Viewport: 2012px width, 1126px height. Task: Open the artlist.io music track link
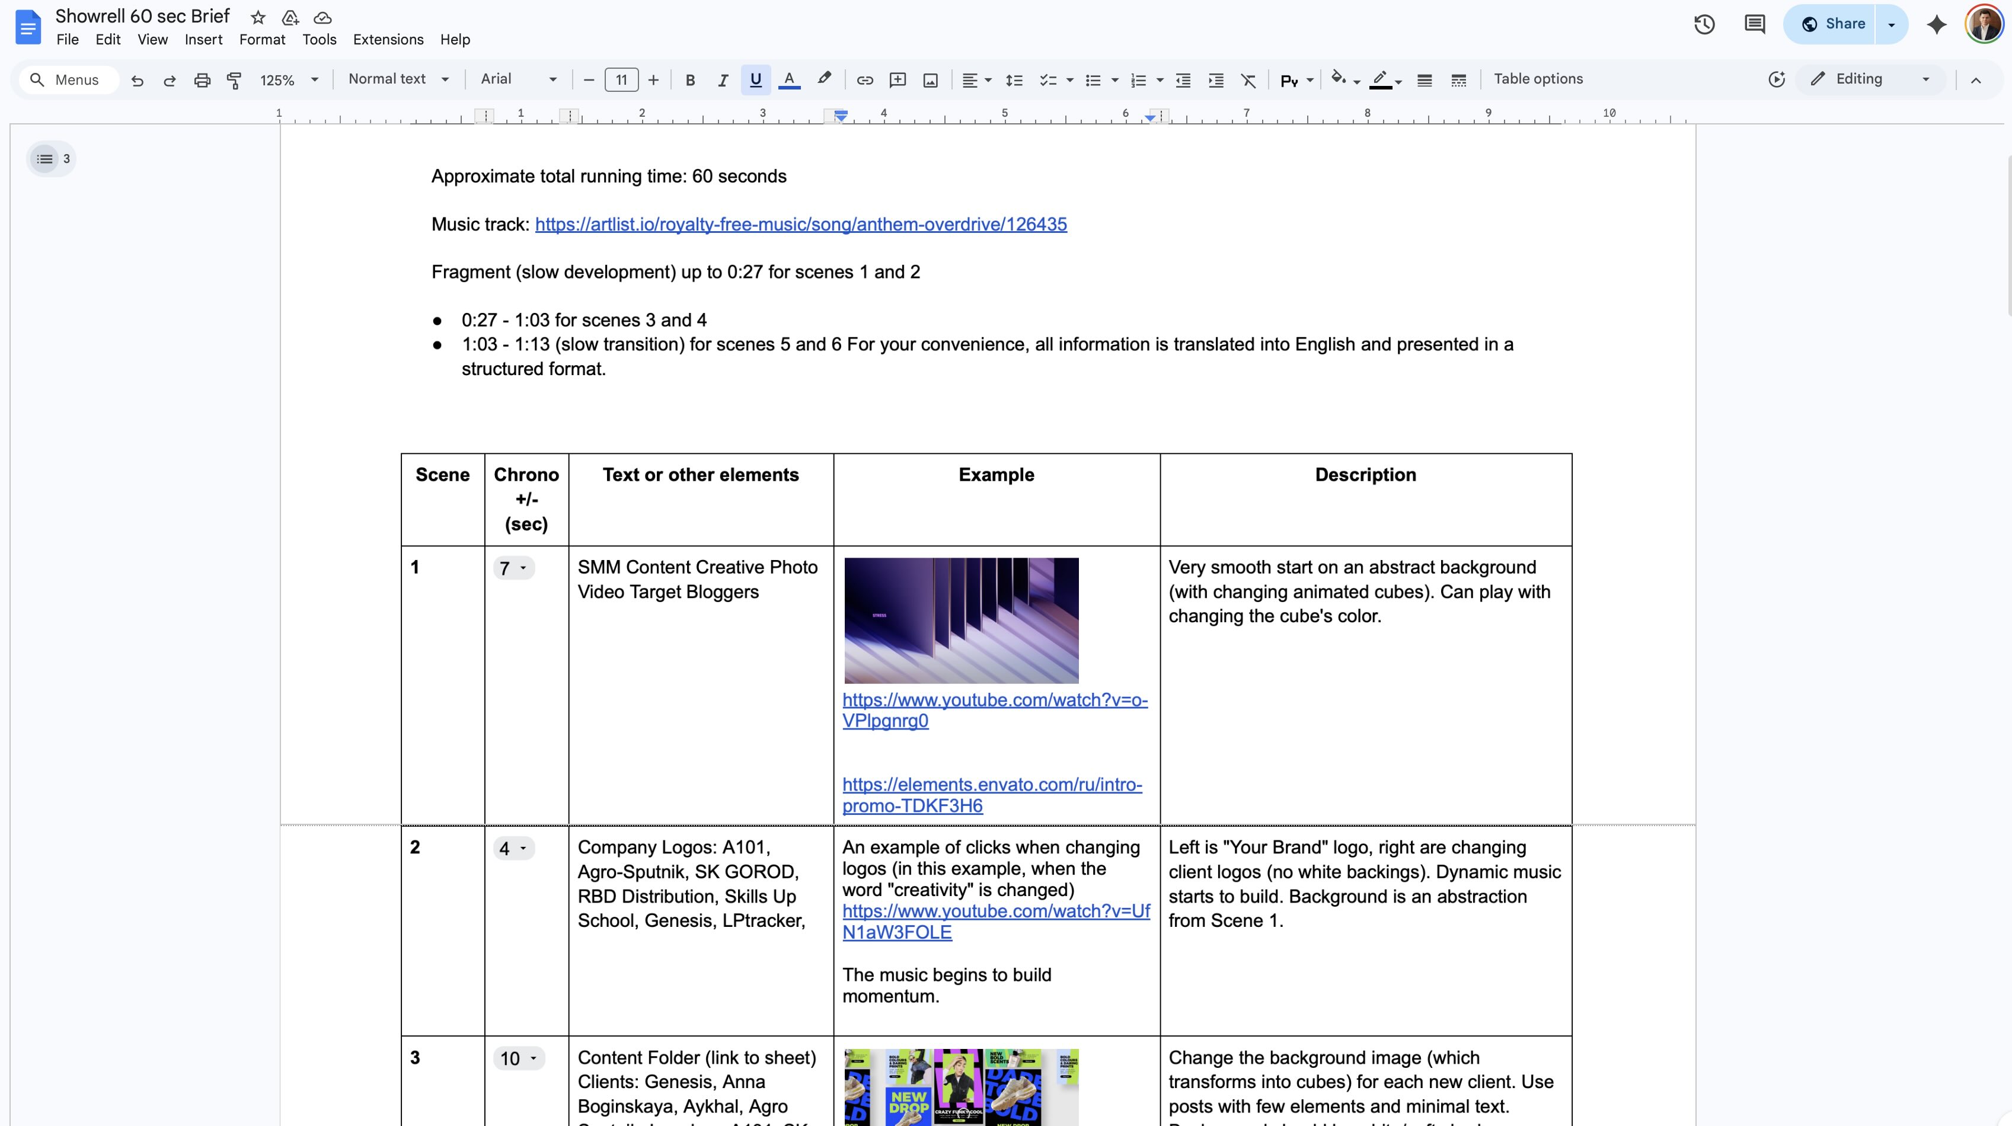800,224
